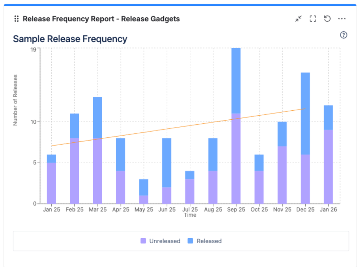The height and width of the screenshot is (270, 361).
Task: Click the Unreleased purple color swatch
Action: coord(143,241)
